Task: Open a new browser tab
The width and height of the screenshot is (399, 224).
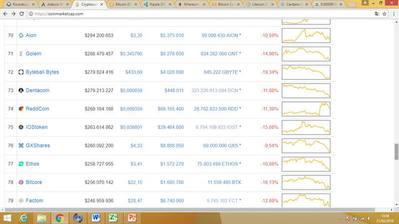Action: coord(352,4)
